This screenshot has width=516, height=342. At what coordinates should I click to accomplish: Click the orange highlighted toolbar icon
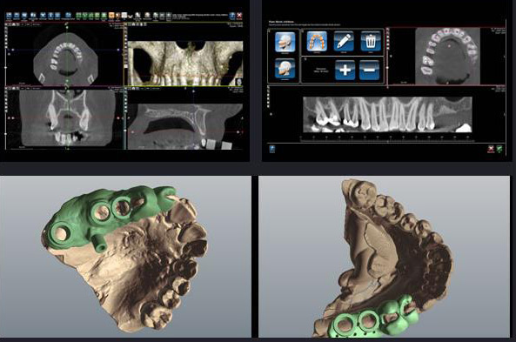click(x=111, y=15)
